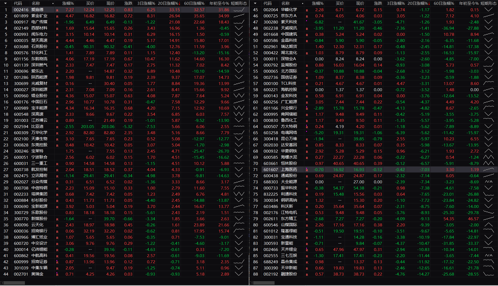Click the horizontal scrollbar thumb under the right list
The image size is (498, 286).
tap(264, 283)
